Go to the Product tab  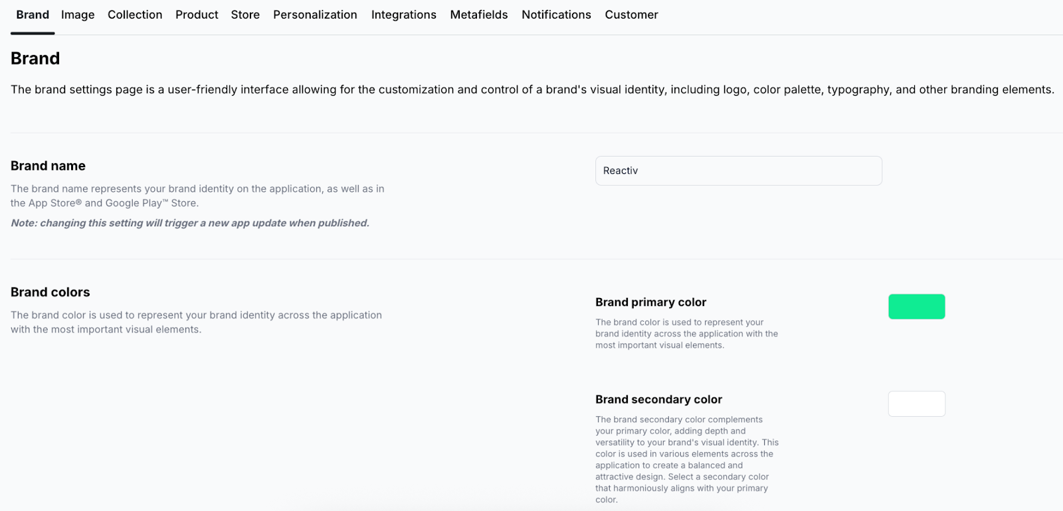click(197, 15)
